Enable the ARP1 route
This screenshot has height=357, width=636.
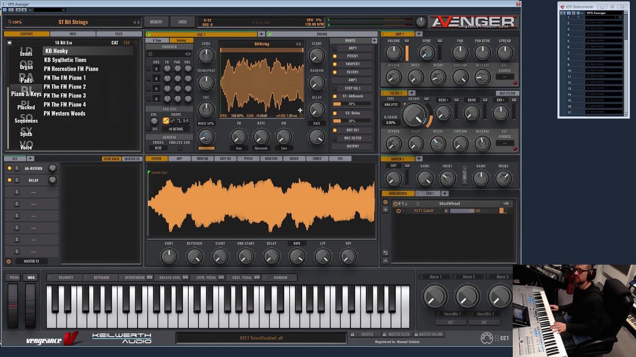click(x=334, y=48)
